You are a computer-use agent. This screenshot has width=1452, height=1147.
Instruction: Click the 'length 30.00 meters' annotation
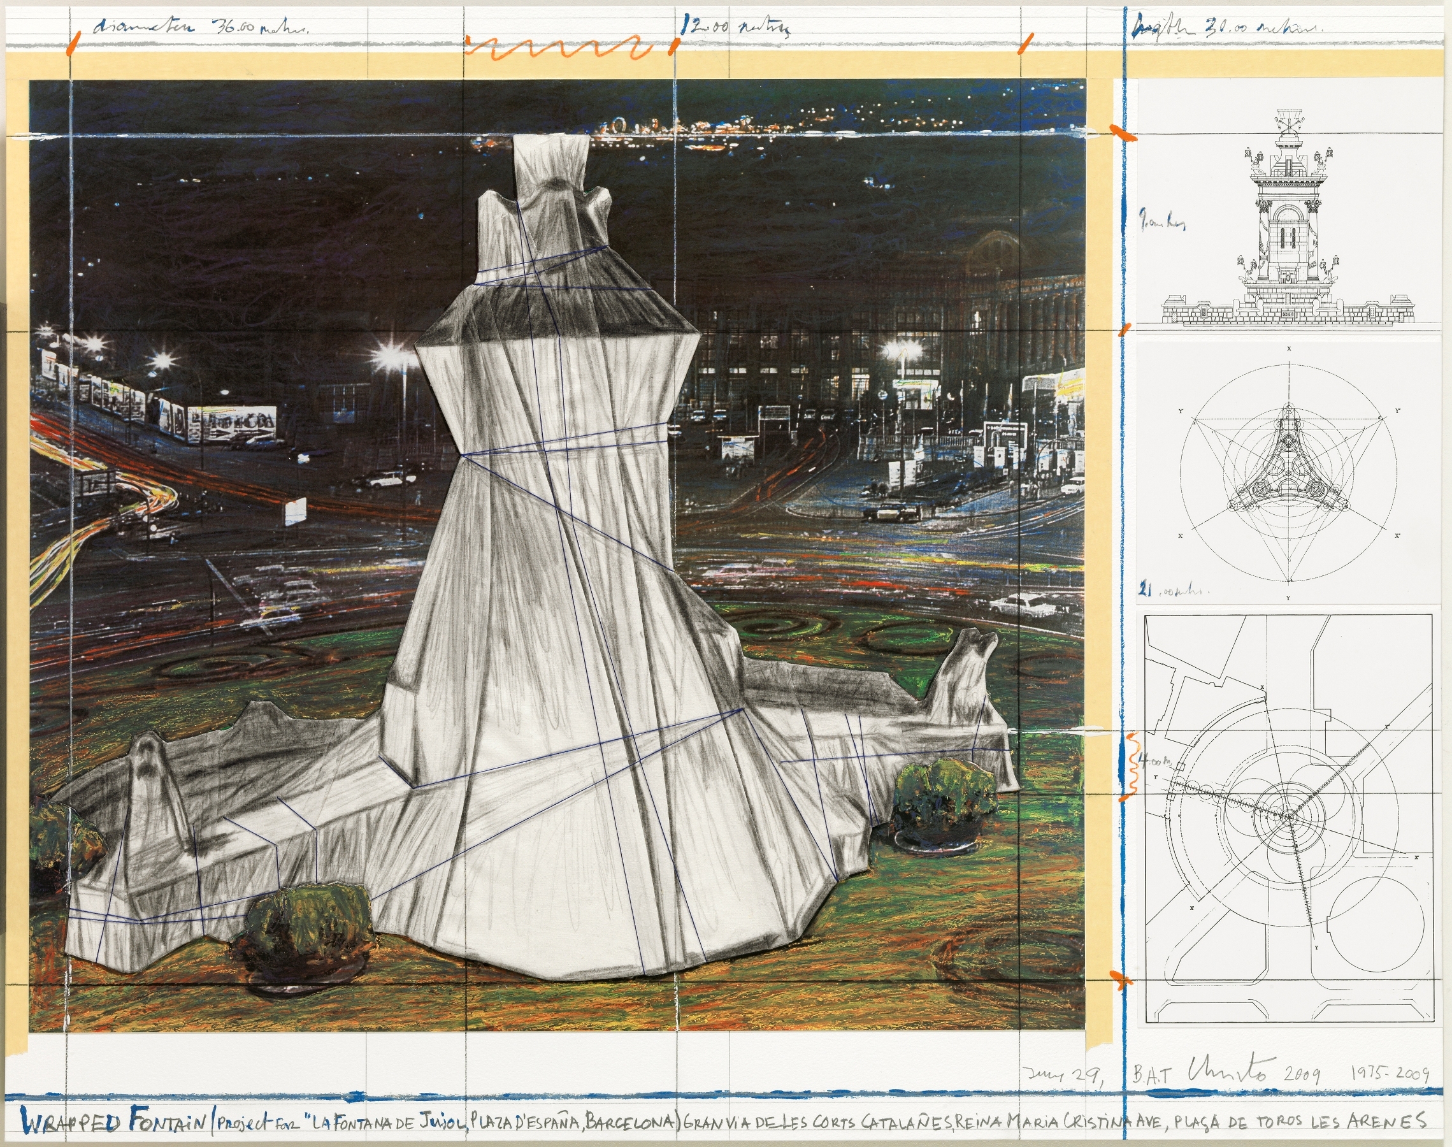[x=1228, y=28]
